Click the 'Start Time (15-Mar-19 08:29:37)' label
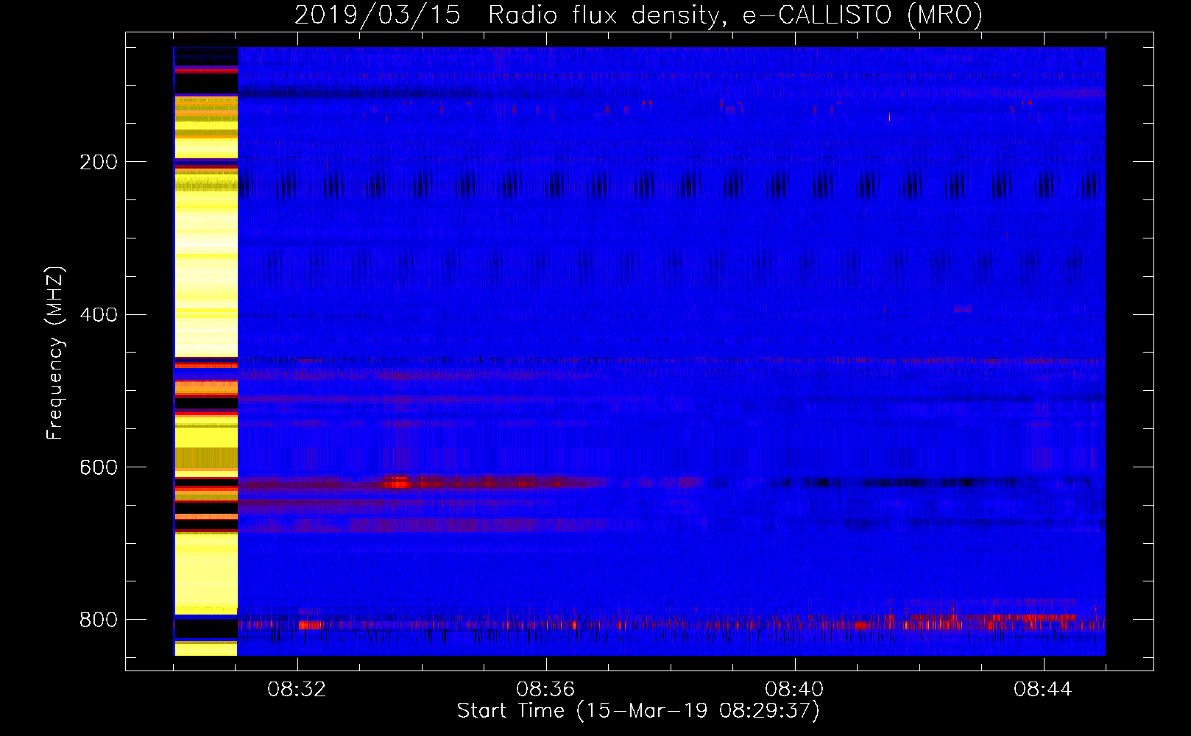1191x736 pixels. coord(638,711)
